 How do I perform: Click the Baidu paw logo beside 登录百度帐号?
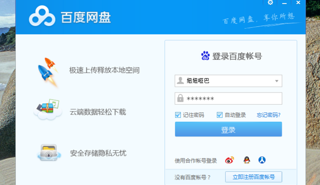click(x=205, y=55)
